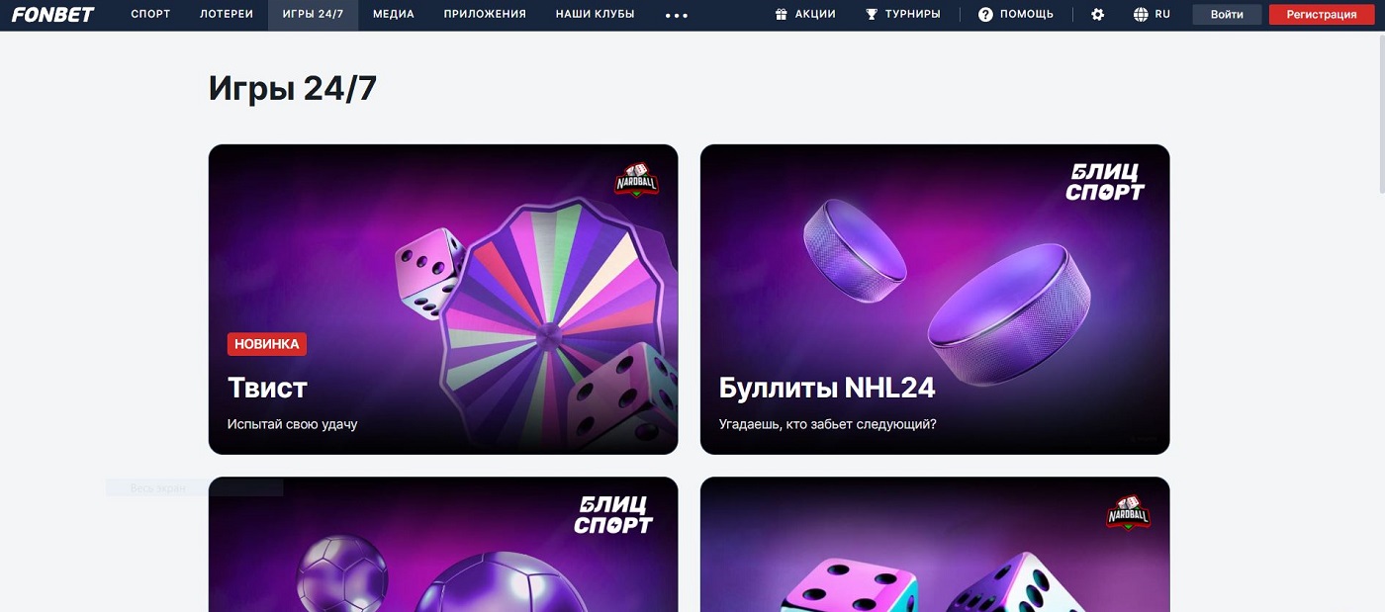Screen dimensions: 1385x612
Task: Click the trophy icon beside Турниры
Action: pyautogui.click(x=872, y=15)
